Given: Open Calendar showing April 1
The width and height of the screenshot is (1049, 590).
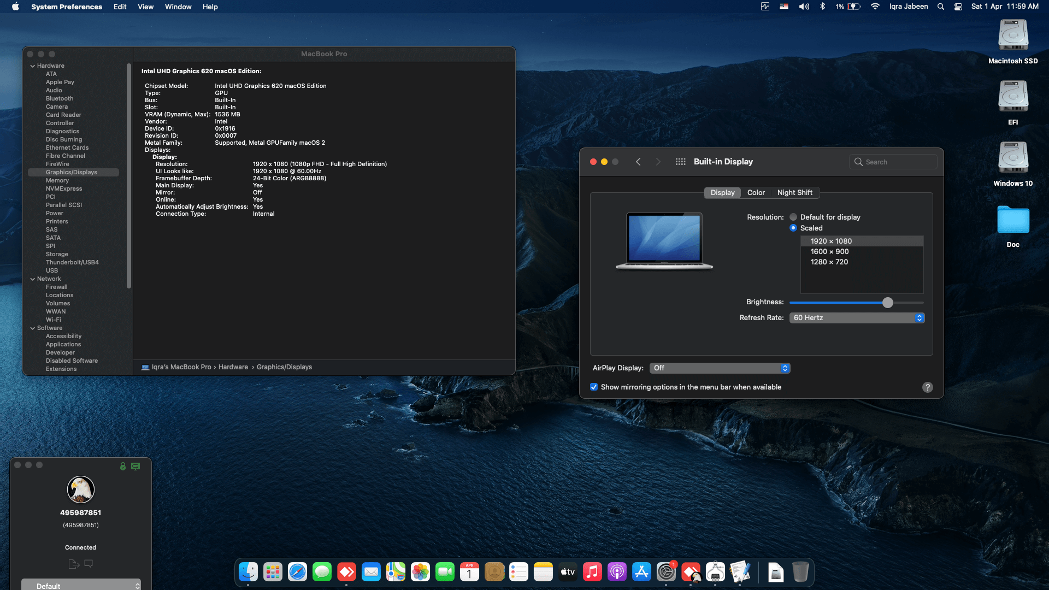Looking at the screenshot, I should pyautogui.click(x=469, y=572).
